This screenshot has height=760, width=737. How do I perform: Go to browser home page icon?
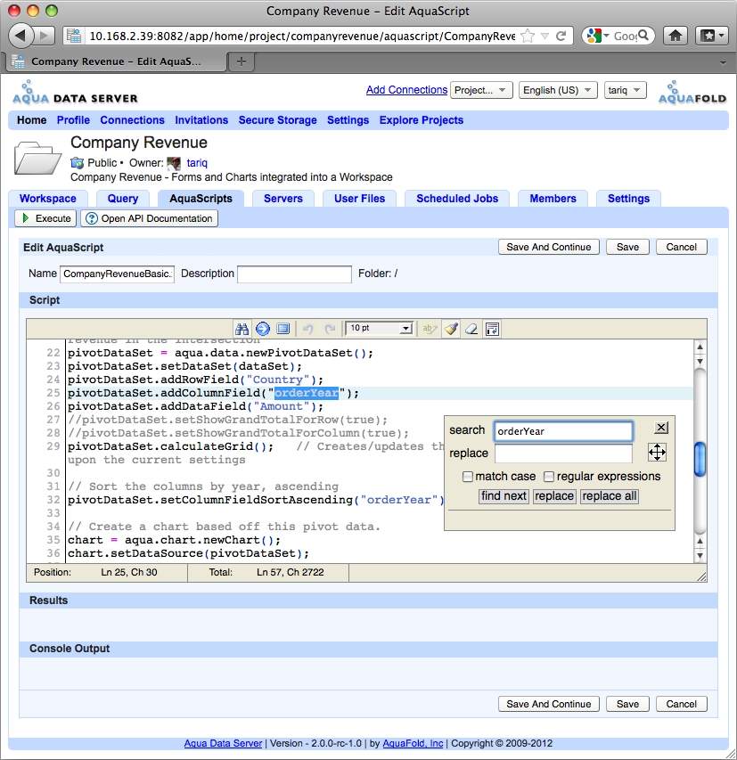click(675, 36)
